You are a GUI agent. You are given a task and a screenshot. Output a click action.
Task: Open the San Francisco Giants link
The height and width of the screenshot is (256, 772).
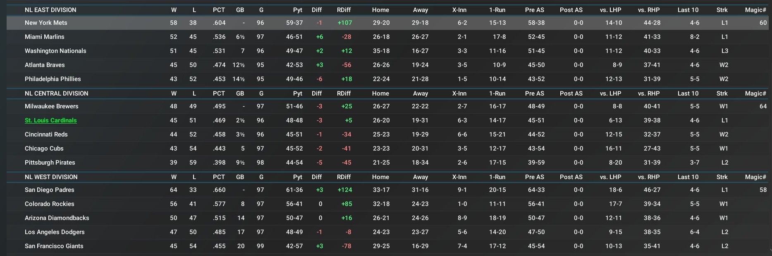(54, 246)
